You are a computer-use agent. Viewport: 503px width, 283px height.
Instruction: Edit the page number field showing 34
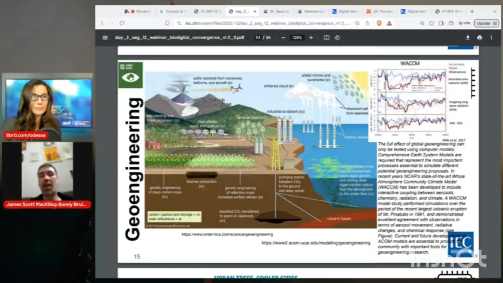tap(258, 37)
